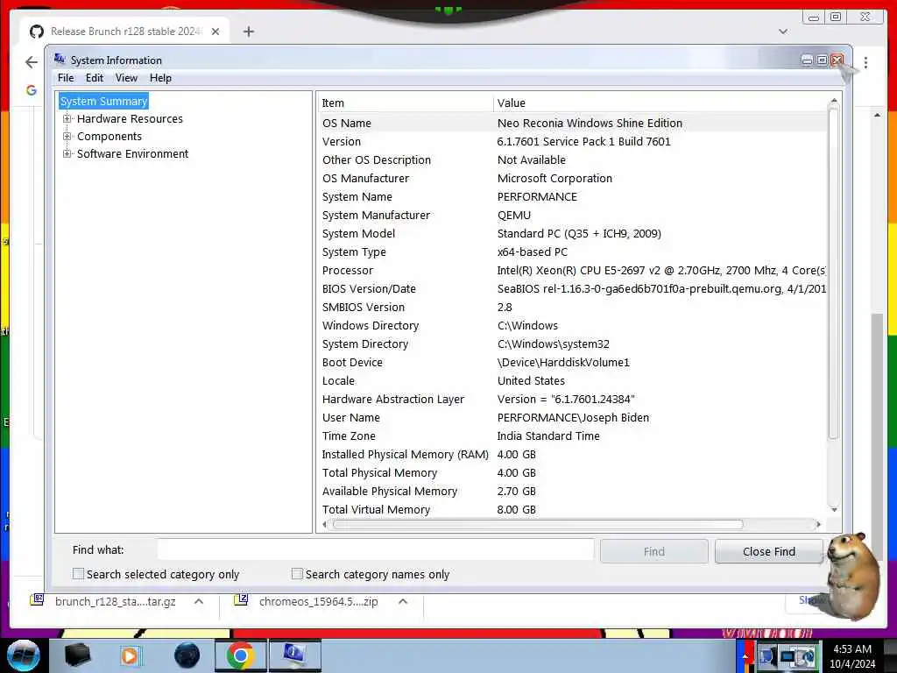This screenshot has width=897, height=673.
Task: Open brunch_r128_sta....tar.gz download
Action: coord(115,601)
